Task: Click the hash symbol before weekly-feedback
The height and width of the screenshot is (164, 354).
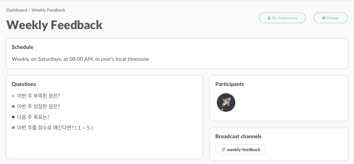Action: click(x=223, y=149)
